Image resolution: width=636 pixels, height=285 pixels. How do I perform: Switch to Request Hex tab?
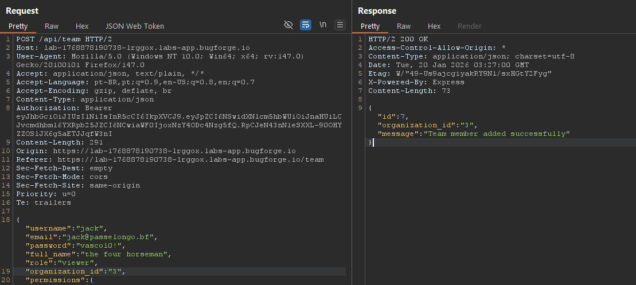click(x=82, y=26)
